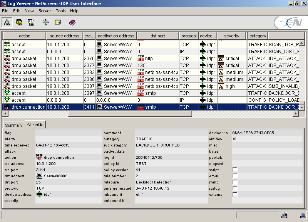Enable the email checkbox
The image size is (308, 222).
(x=235, y=176)
